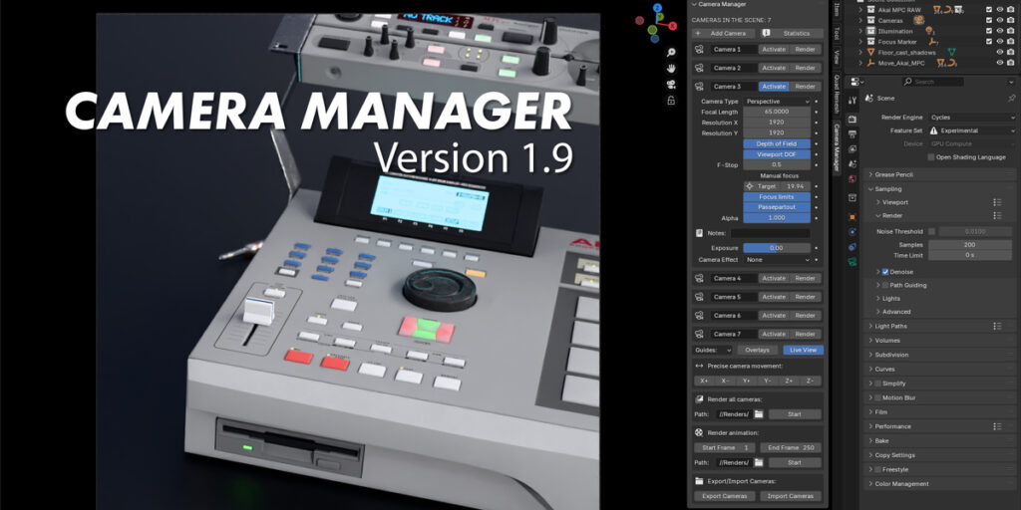The width and height of the screenshot is (1021, 510).
Task: Open the Guides dropdown
Action: (713, 350)
